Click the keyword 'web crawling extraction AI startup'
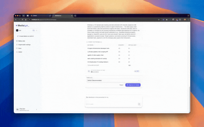 [x=97, y=59]
